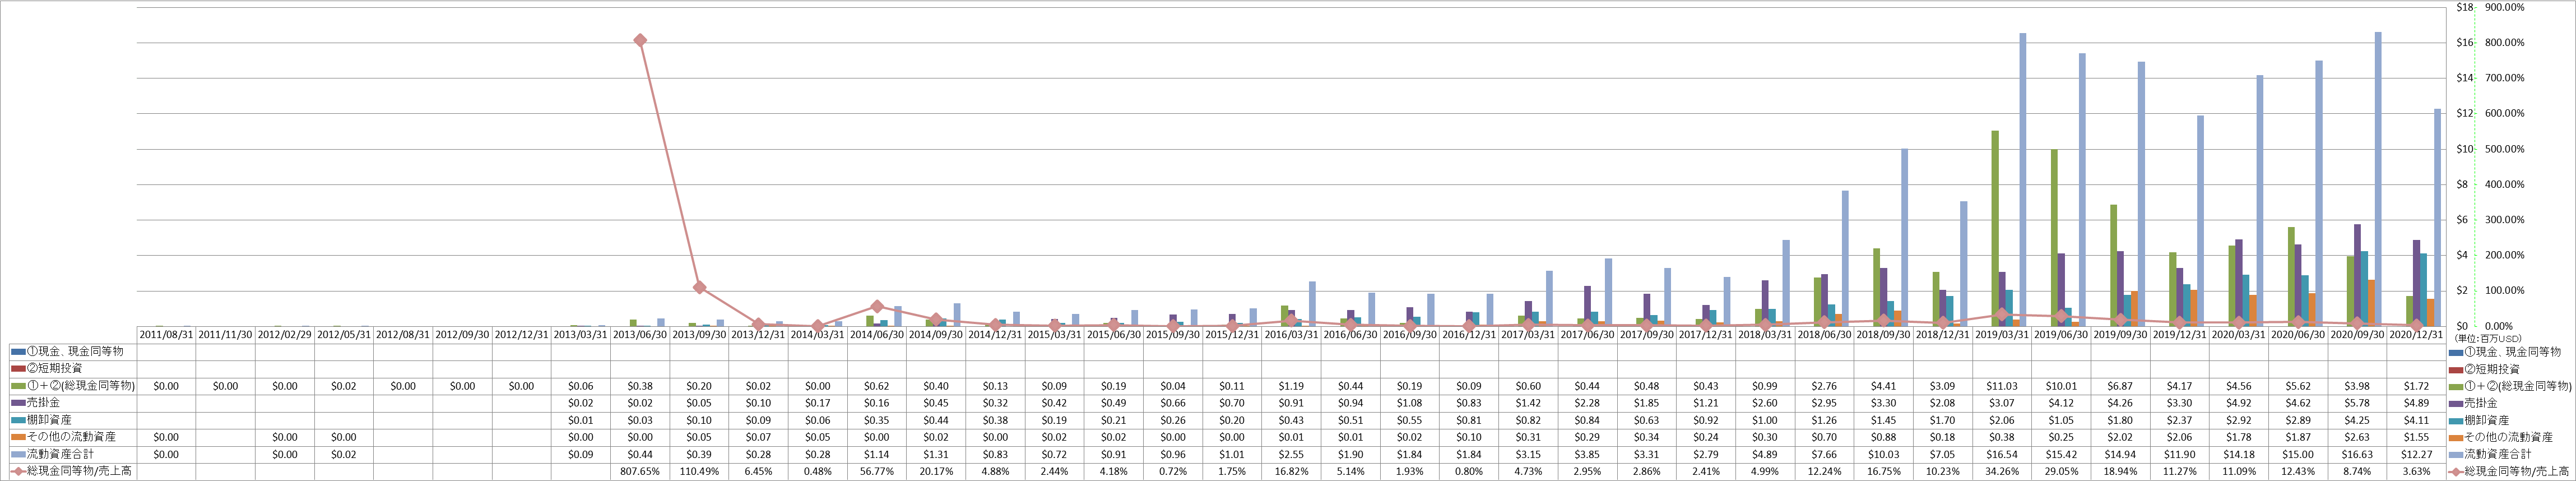Click the $2.55 total cell under 2016/03/31
Image resolution: width=2576 pixels, height=481 pixels.
pyautogui.click(x=1291, y=454)
